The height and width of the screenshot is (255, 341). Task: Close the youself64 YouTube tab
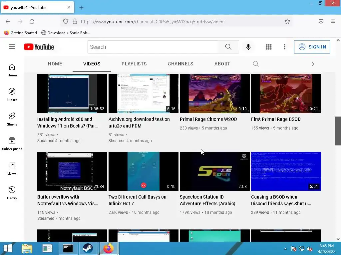pyautogui.click(x=69, y=7)
